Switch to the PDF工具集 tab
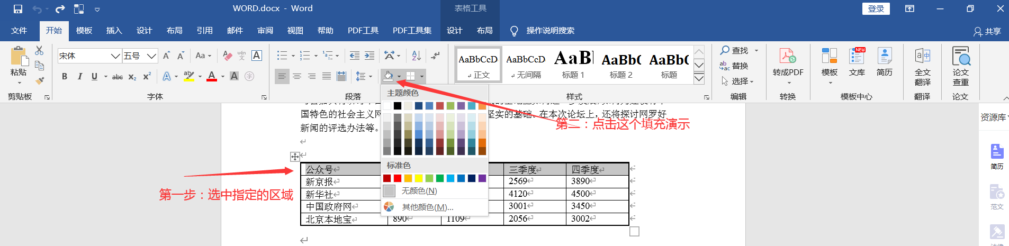1009x246 pixels. pos(412,31)
